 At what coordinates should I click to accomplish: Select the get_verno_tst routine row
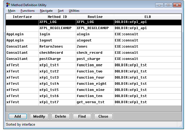click(x=90, y=102)
